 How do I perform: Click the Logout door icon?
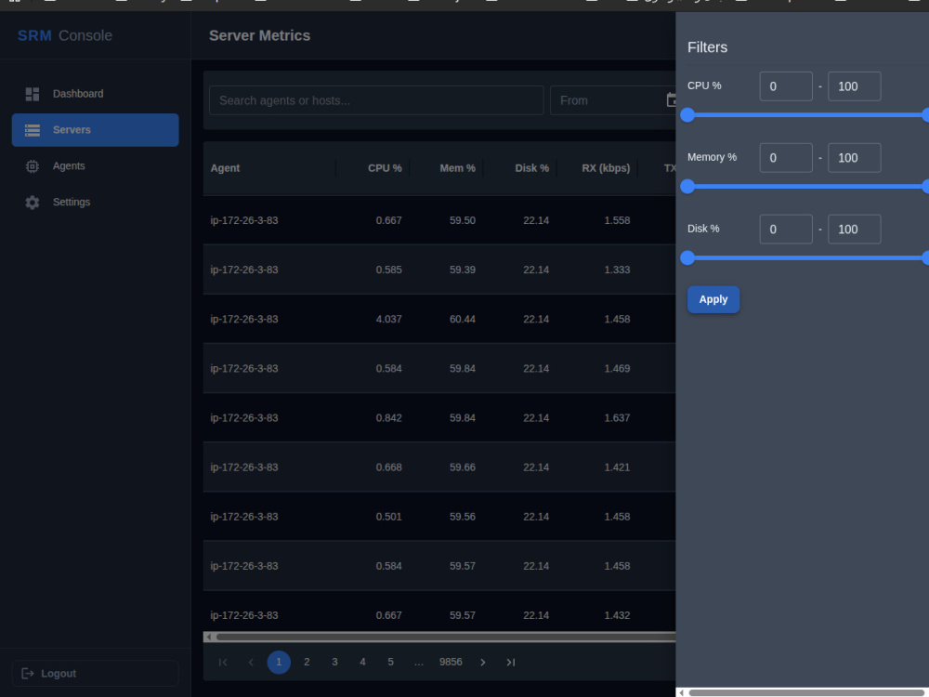click(x=28, y=673)
